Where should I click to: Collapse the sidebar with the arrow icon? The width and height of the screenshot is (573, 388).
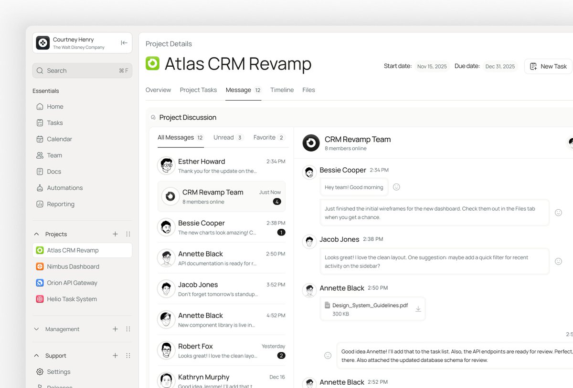(x=124, y=43)
